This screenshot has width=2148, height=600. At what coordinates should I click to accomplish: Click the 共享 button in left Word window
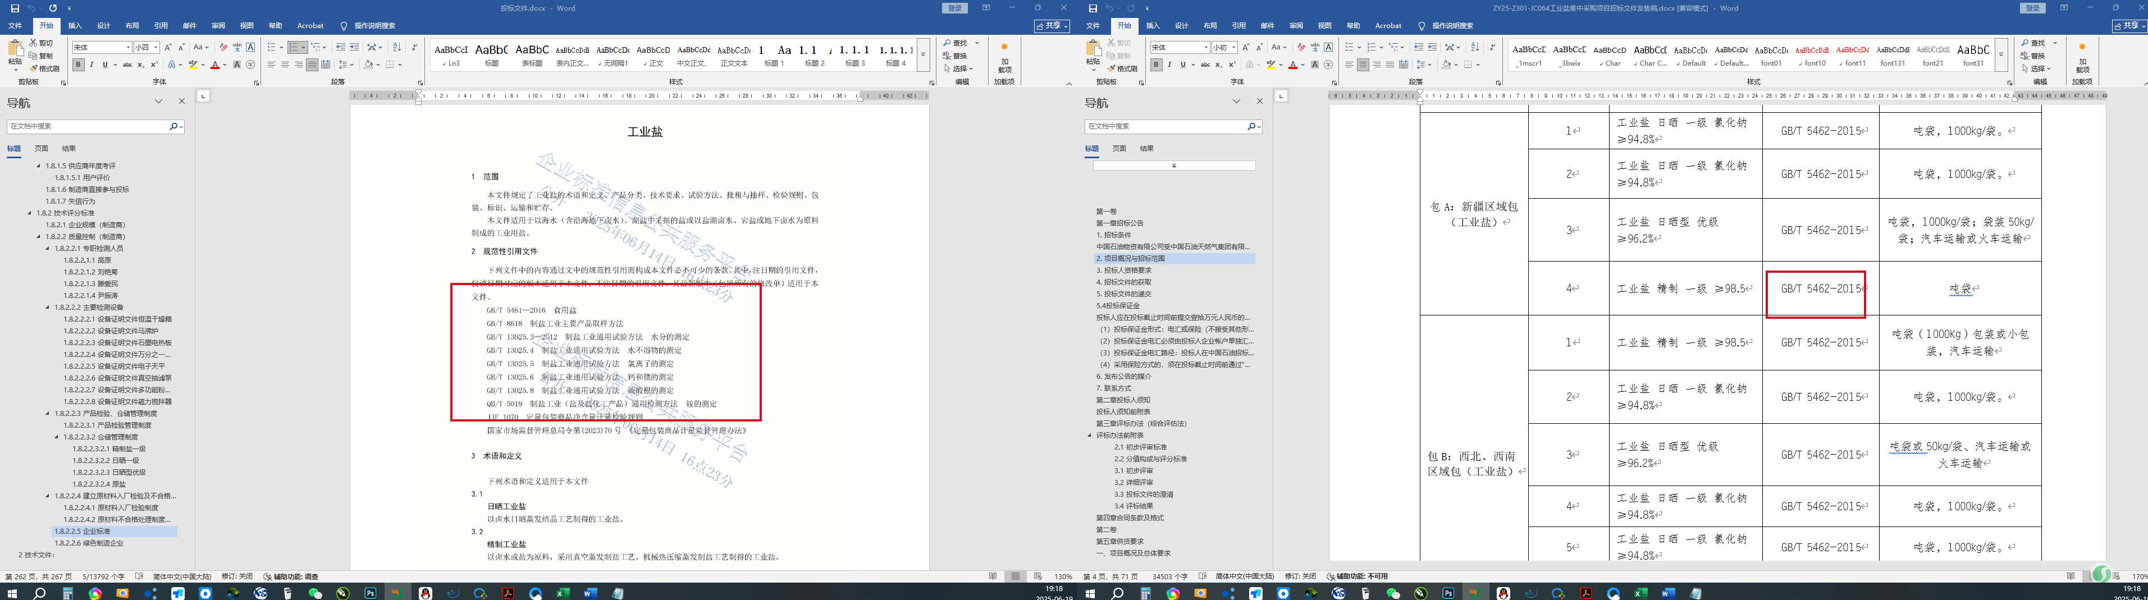click(1052, 26)
